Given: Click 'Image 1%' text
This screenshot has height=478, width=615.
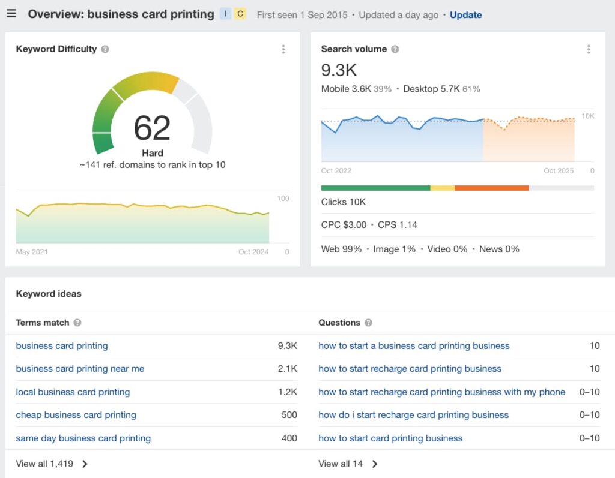Looking at the screenshot, I should (394, 249).
